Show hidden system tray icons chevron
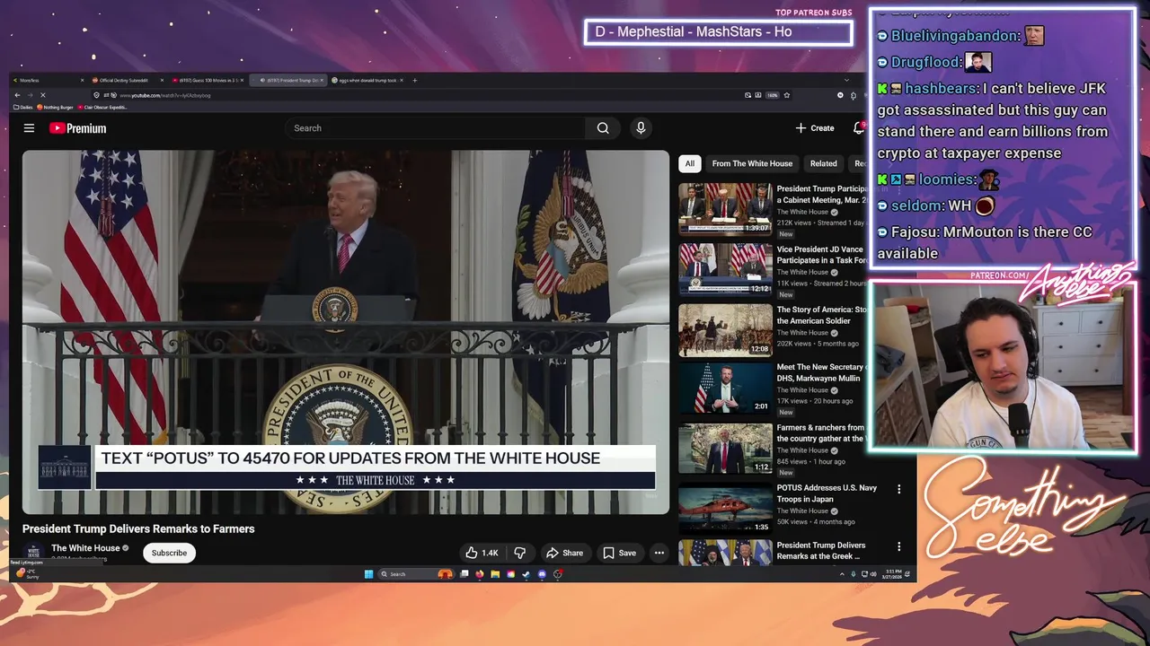The image size is (1150, 646). coord(842,574)
